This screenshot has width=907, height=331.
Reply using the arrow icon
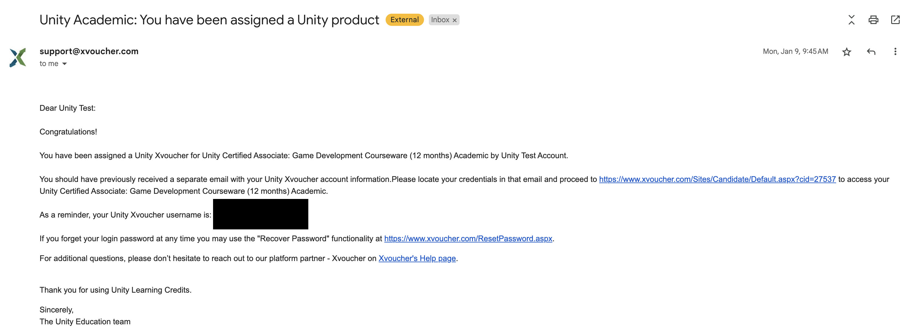871,52
